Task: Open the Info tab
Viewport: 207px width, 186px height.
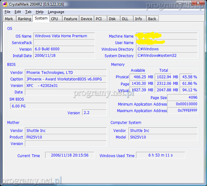Action: pos(139,19)
